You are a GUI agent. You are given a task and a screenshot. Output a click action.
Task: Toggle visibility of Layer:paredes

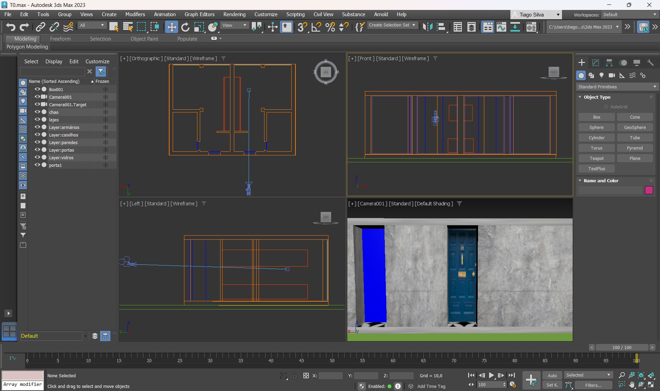[x=37, y=142]
